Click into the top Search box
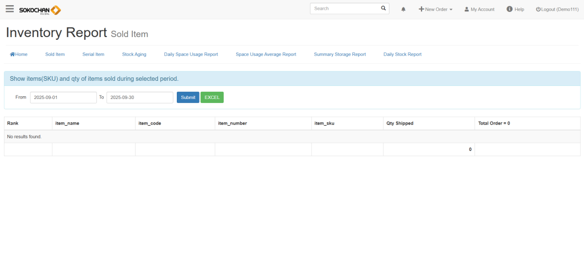 (x=345, y=9)
